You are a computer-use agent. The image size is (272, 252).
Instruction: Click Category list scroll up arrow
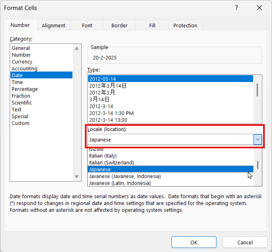[x=77, y=48]
